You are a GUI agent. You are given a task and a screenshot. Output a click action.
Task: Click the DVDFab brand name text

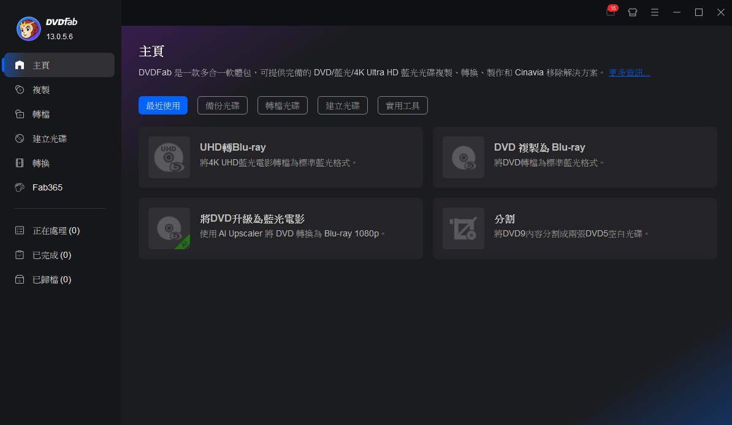pyautogui.click(x=62, y=22)
